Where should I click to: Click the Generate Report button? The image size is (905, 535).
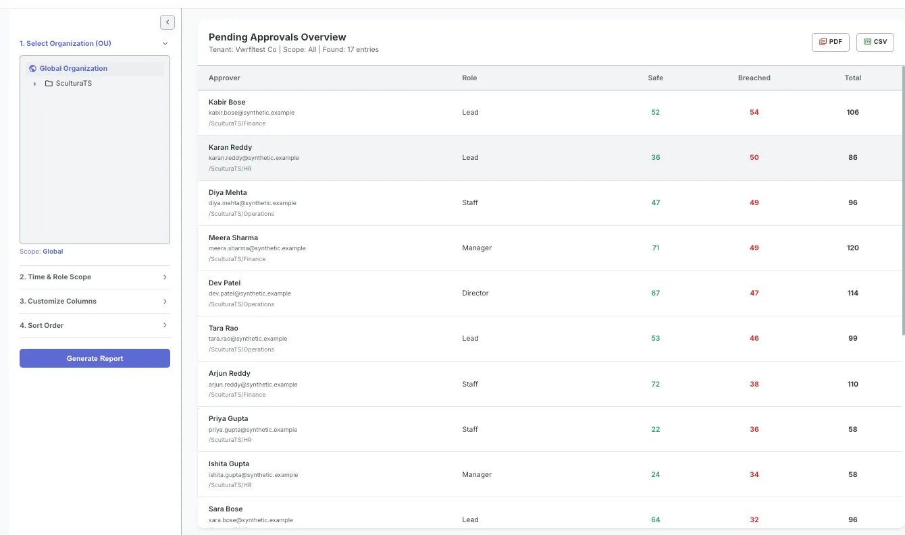[x=95, y=358]
